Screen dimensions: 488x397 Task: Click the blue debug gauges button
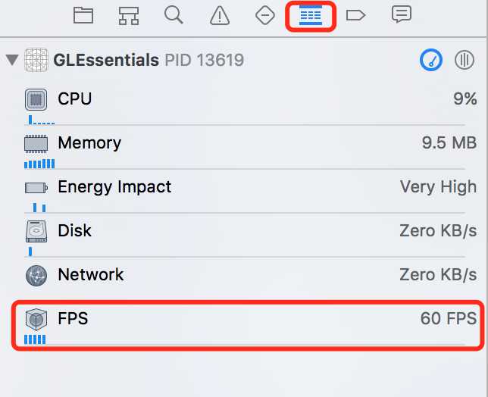pos(431,60)
